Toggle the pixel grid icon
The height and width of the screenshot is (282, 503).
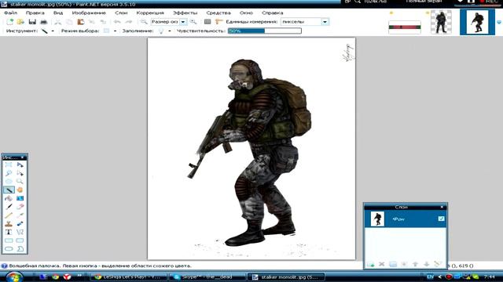click(207, 22)
